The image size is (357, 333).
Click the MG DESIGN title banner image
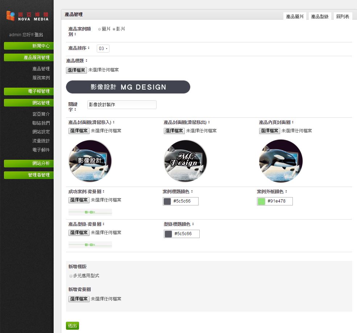128,87
